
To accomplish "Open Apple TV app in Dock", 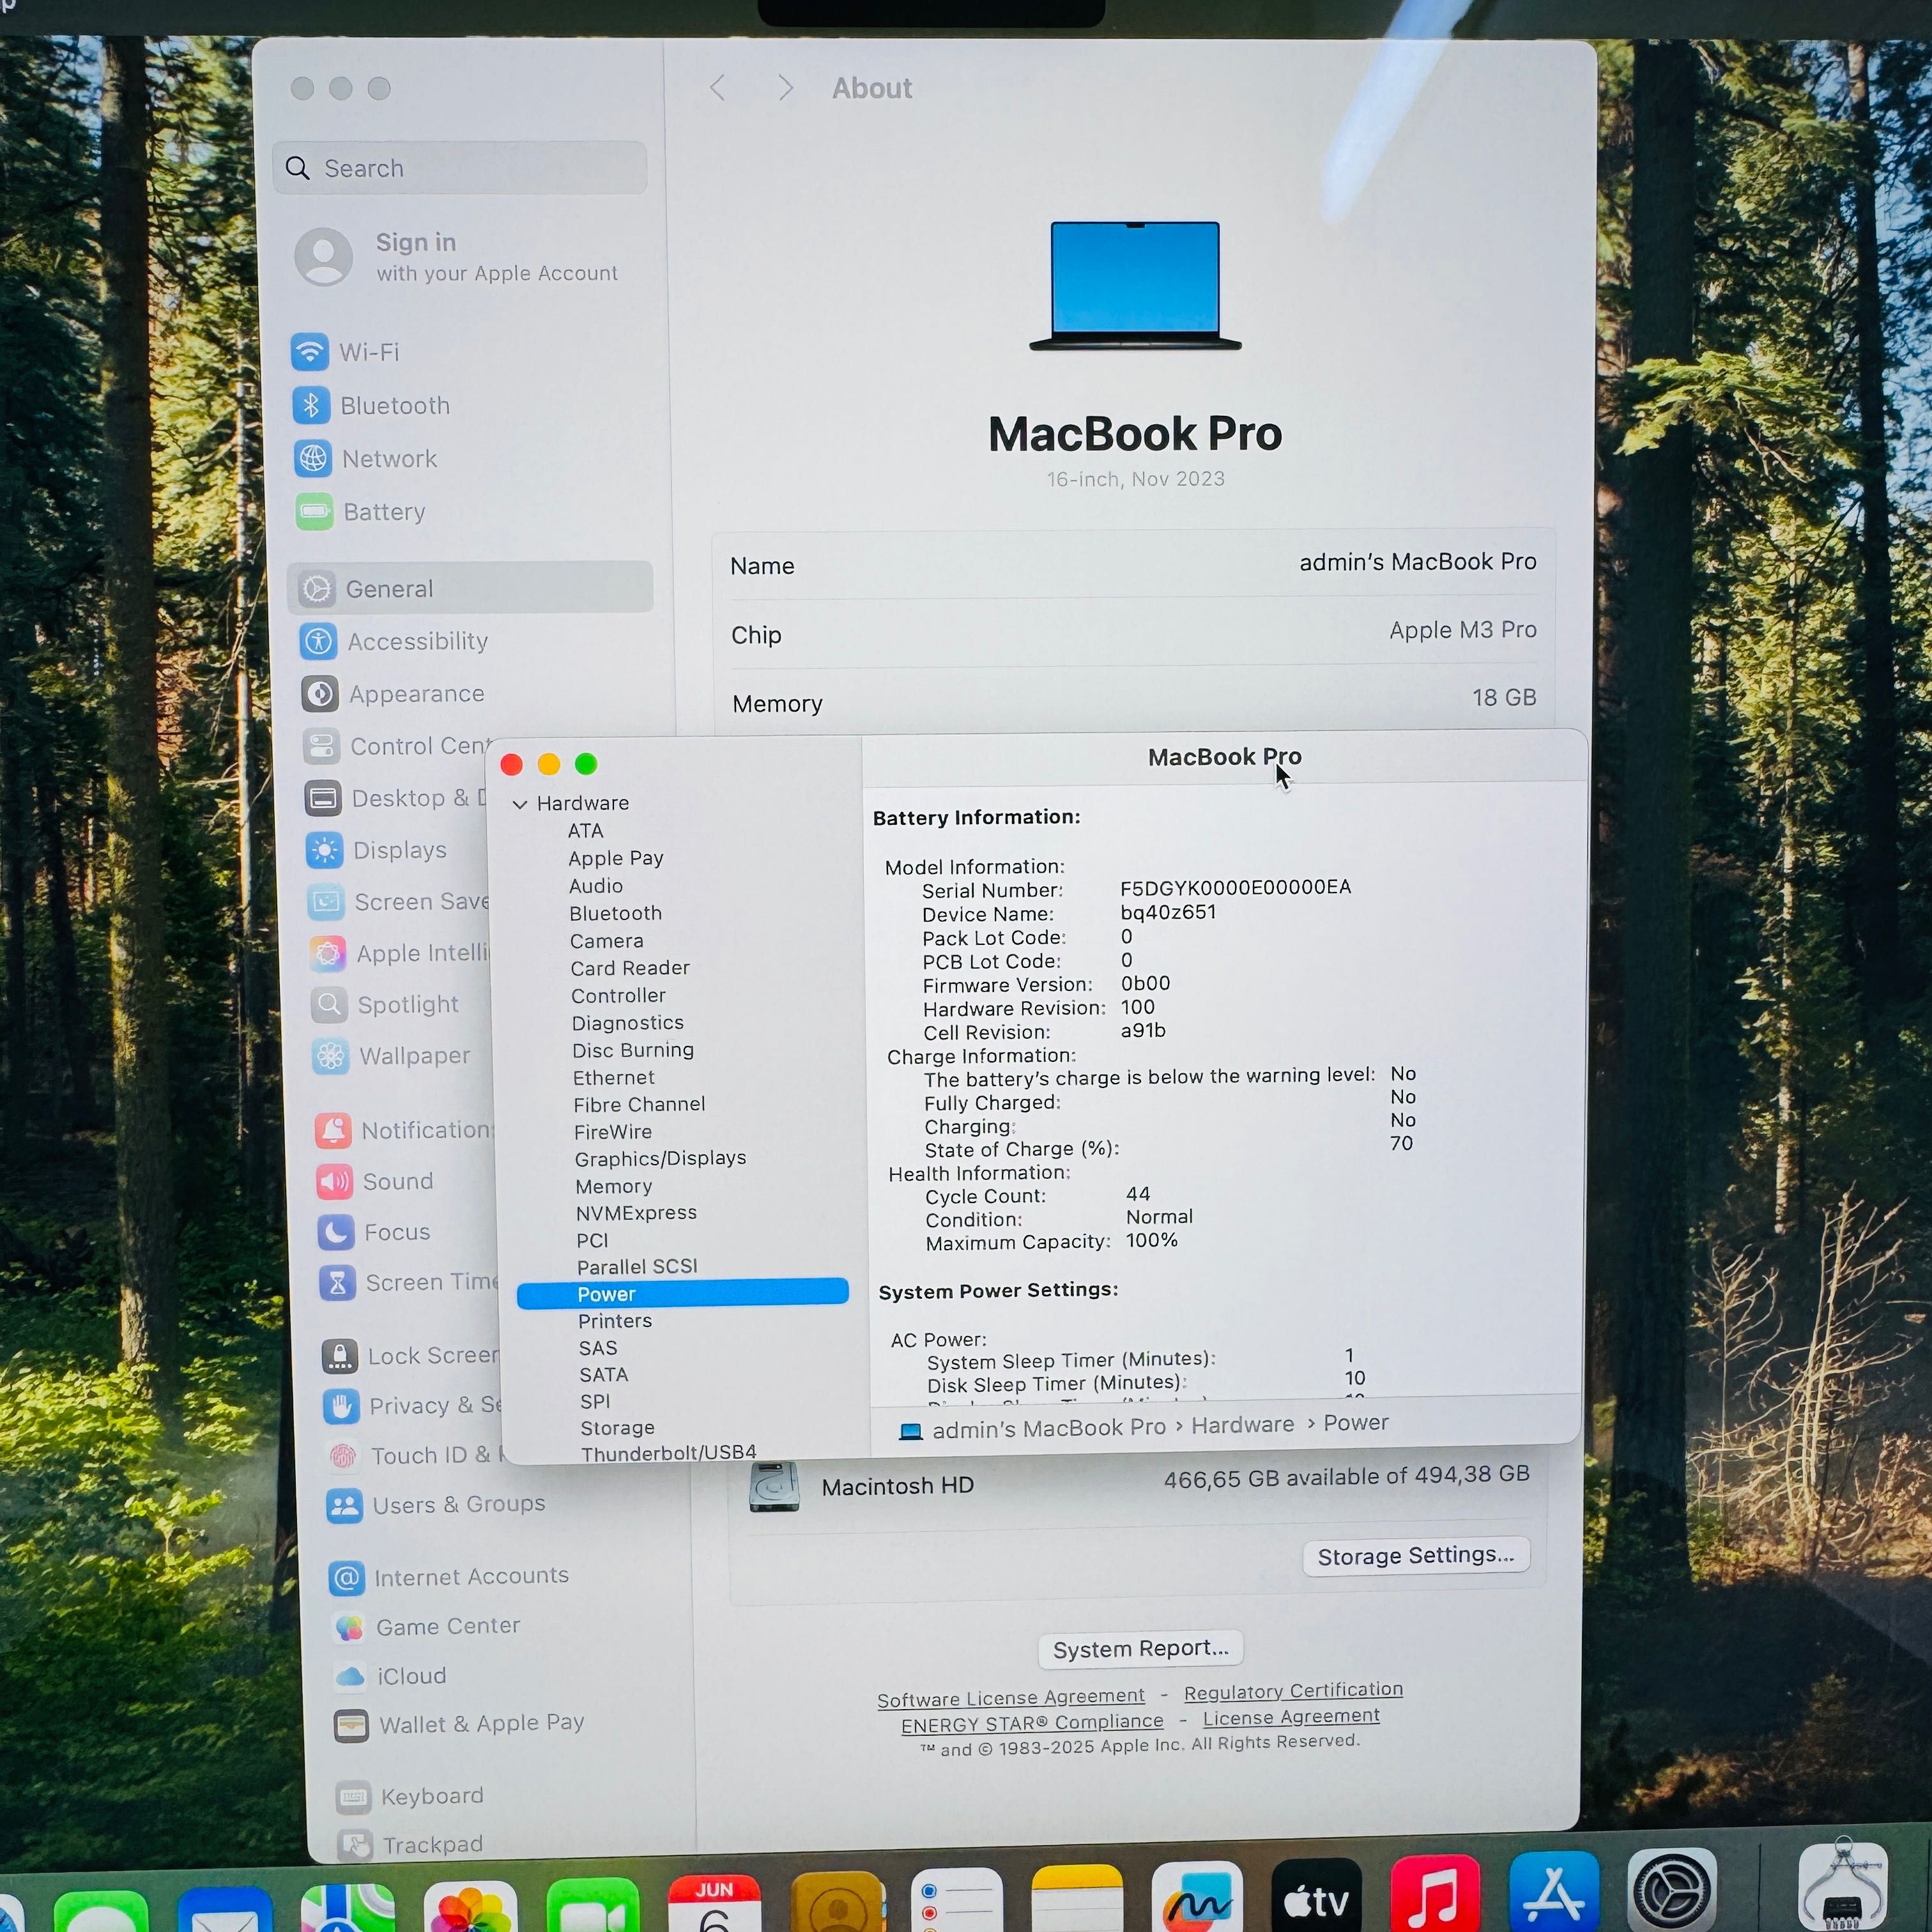I will (x=1316, y=1896).
